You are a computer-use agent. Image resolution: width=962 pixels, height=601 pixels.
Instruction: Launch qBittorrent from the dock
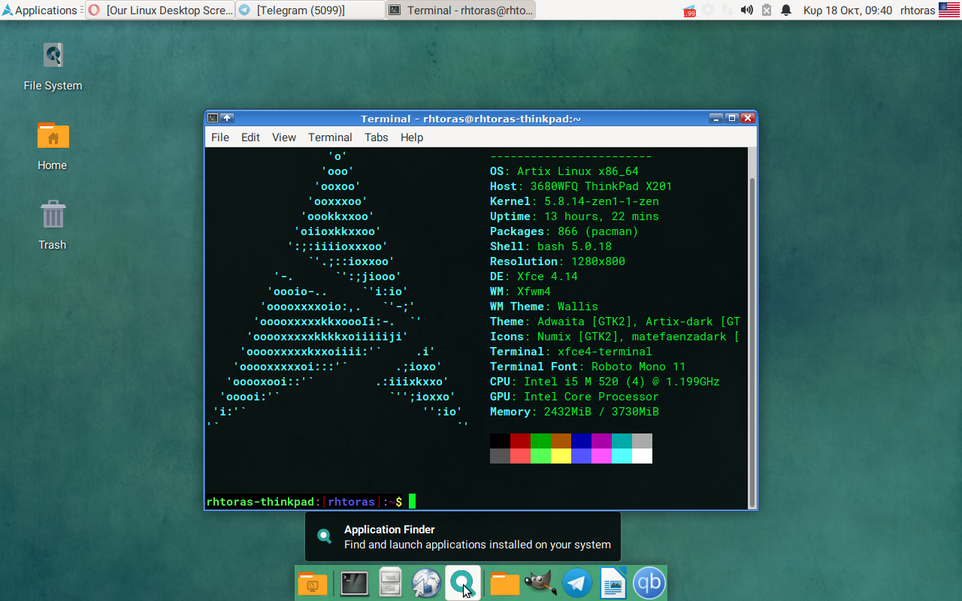click(649, 583)
